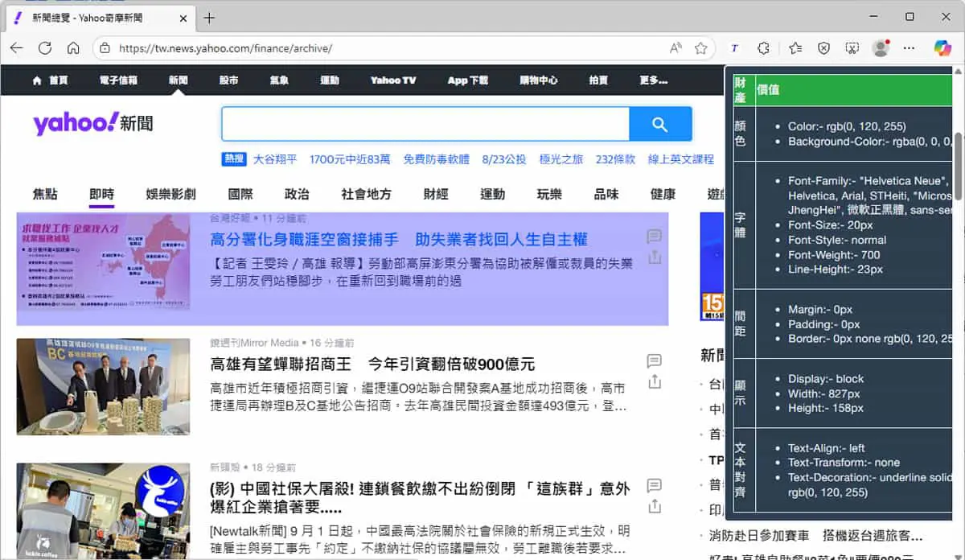Refresh the page with reload icon

45,48
